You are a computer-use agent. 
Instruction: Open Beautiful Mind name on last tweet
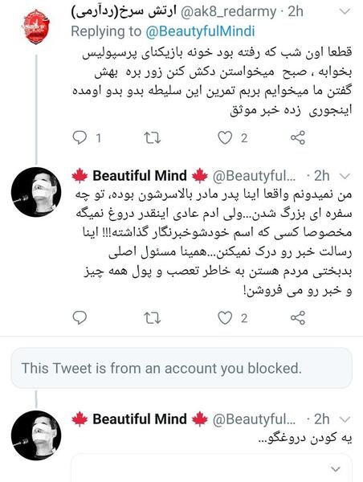140,419
